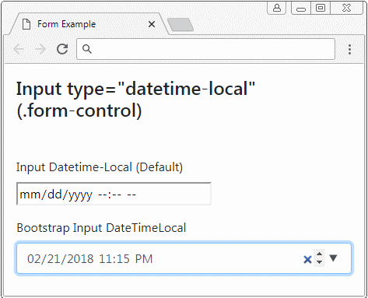Increment the datetime with up spinner arrow
This screenshot has height=298, width=368.
[320, 254]
